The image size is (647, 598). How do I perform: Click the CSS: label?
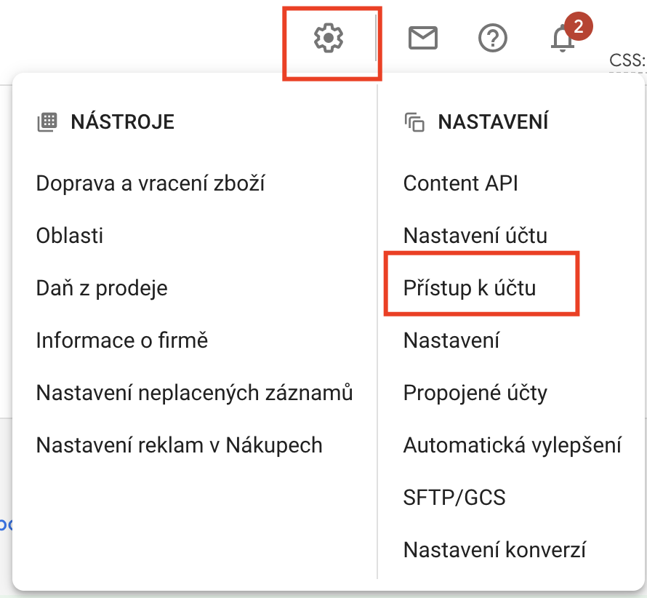627,60
